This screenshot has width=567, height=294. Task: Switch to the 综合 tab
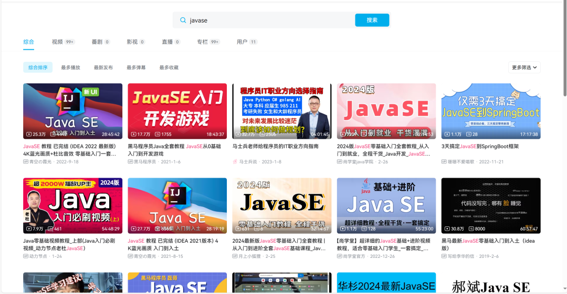[28, 42]
